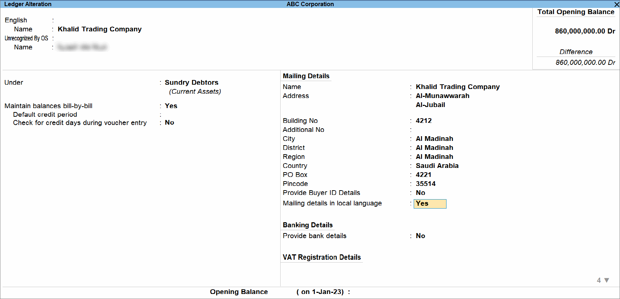This screenshot has width=620, height=299.
Task: Select the Sundry Debtors group value
Action: click(x=192, y=82)
